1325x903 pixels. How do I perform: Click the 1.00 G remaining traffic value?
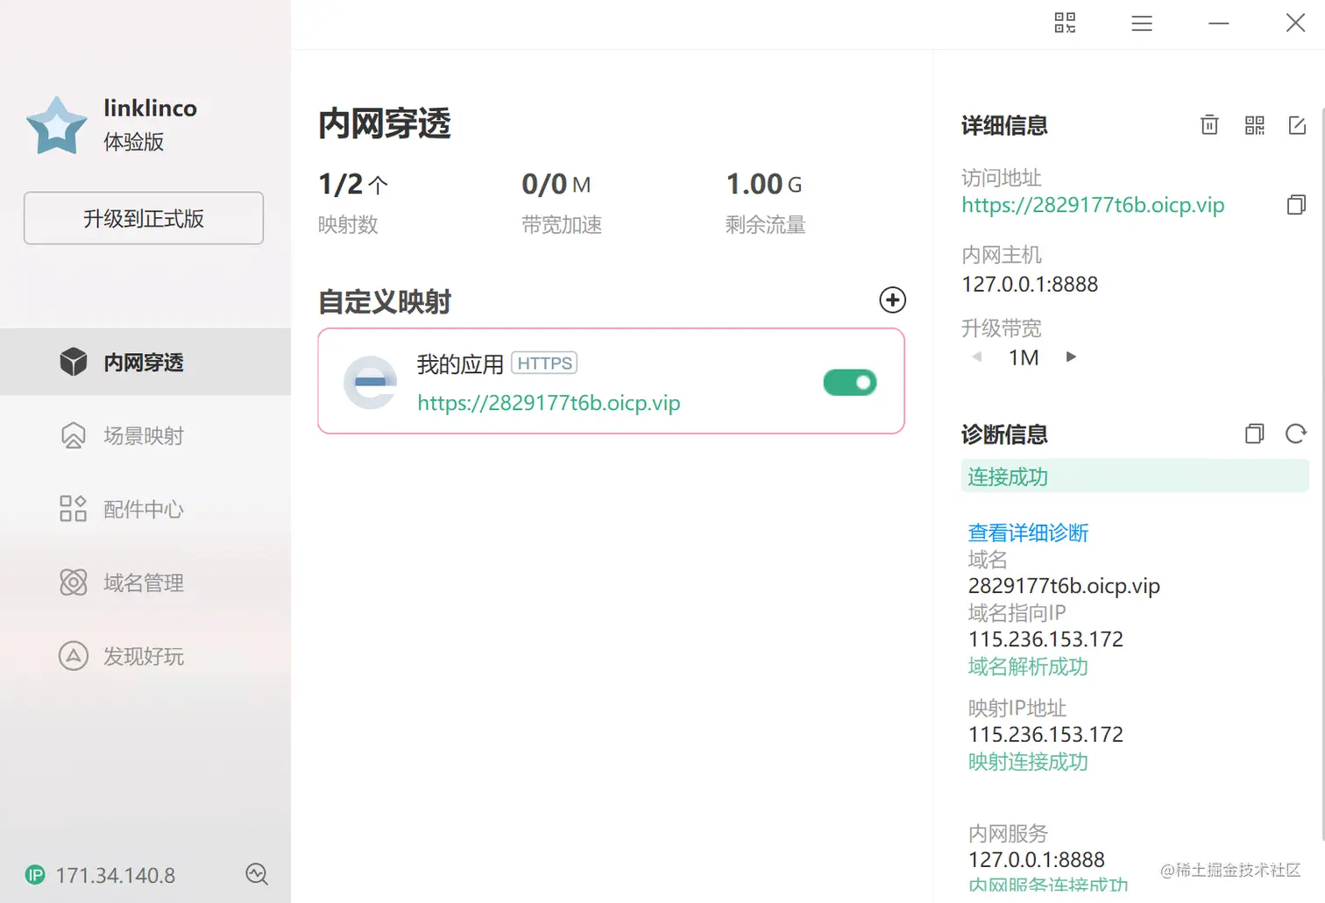point(764,184)
